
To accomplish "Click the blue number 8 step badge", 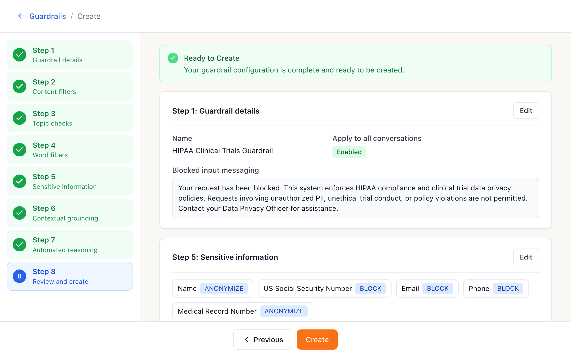I will point(20,276).
